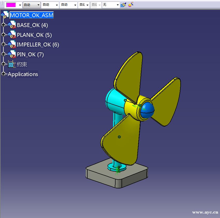The image size is (220, 218).
Task: Open the dropdown arrow beside magenta swatch
Action: [x=20, y=5]
